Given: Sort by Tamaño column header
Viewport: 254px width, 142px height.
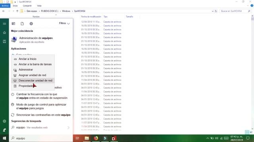Looking at the screenshot, I should 129,17.
